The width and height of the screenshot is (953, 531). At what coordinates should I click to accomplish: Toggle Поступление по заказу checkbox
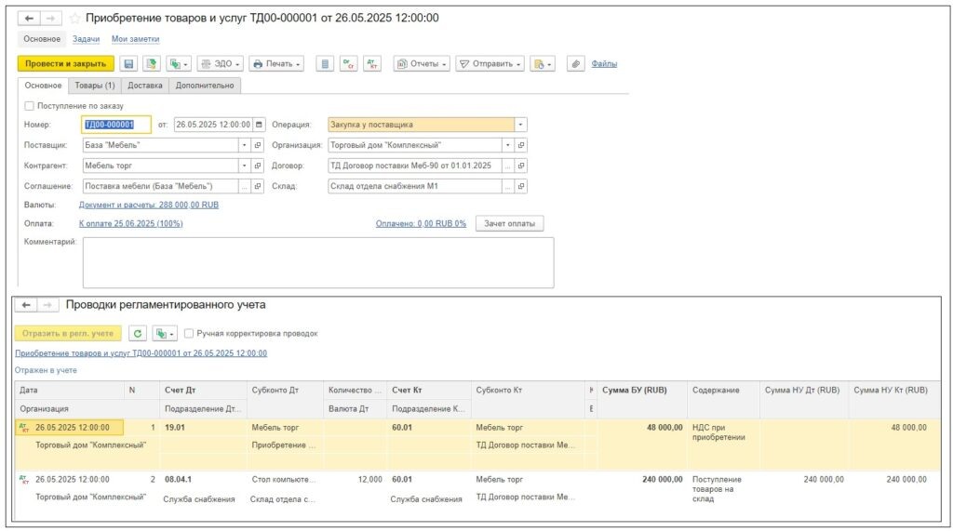click(x=29, y=106)
